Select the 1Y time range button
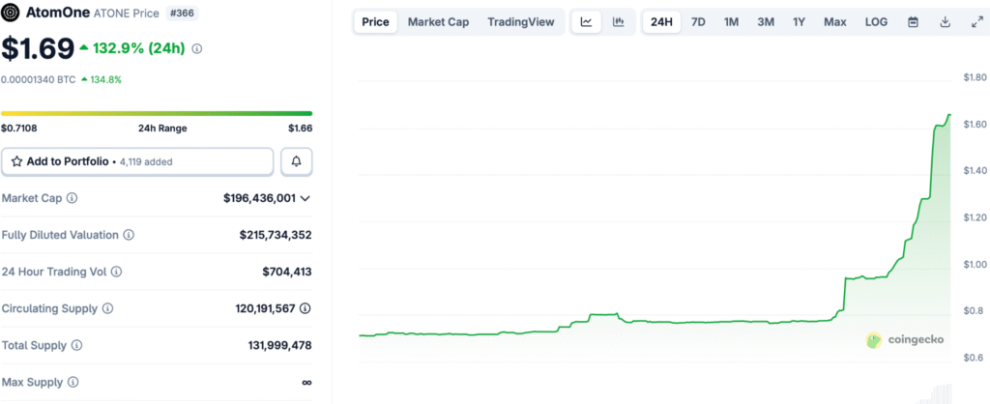The image size is (990, 404). click(799, 21)
